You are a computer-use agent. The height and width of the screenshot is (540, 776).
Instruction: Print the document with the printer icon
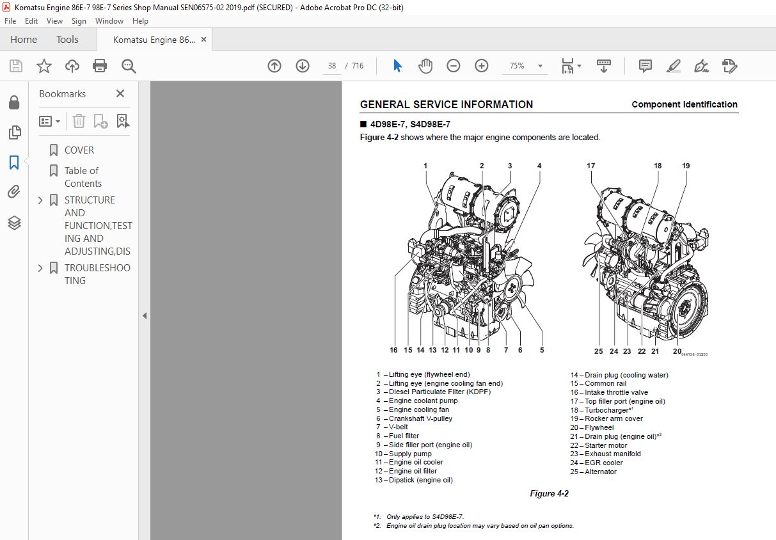click(100, 66)
